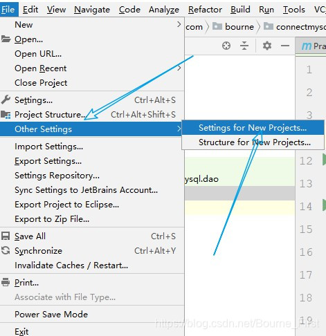Viewport: 326px width, 336px height.
Task: Select New in the File menu
Action: (x=92, y=24)
